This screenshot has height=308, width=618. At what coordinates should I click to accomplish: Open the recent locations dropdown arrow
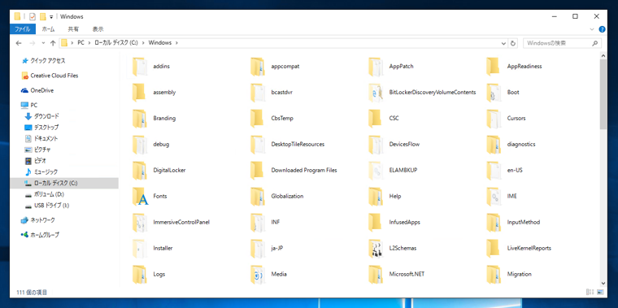point(43,43)
